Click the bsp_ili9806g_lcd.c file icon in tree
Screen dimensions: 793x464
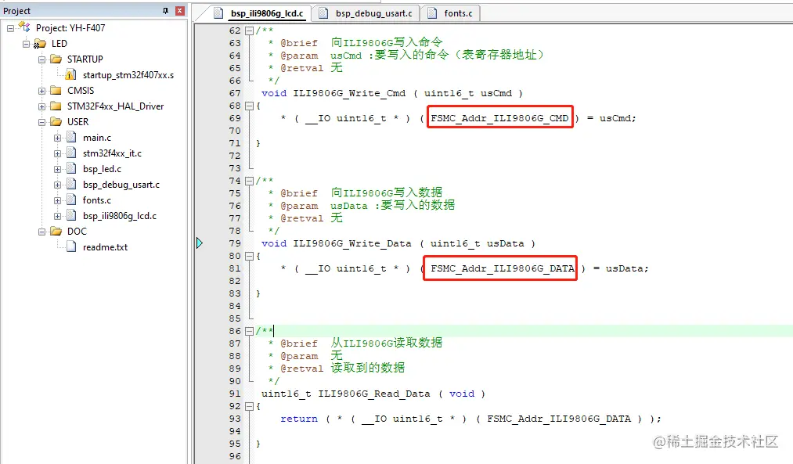pos(72,215)
